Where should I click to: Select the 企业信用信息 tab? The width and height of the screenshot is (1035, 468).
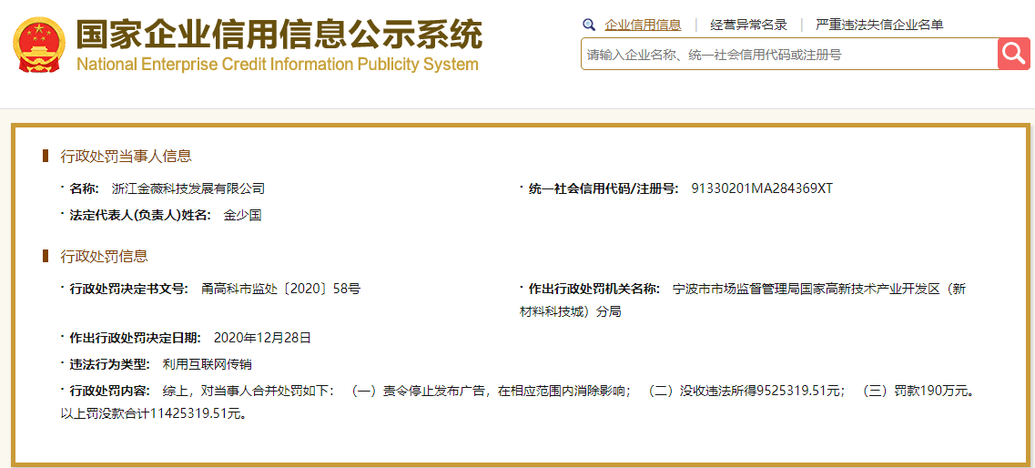[x=643, y=25]
